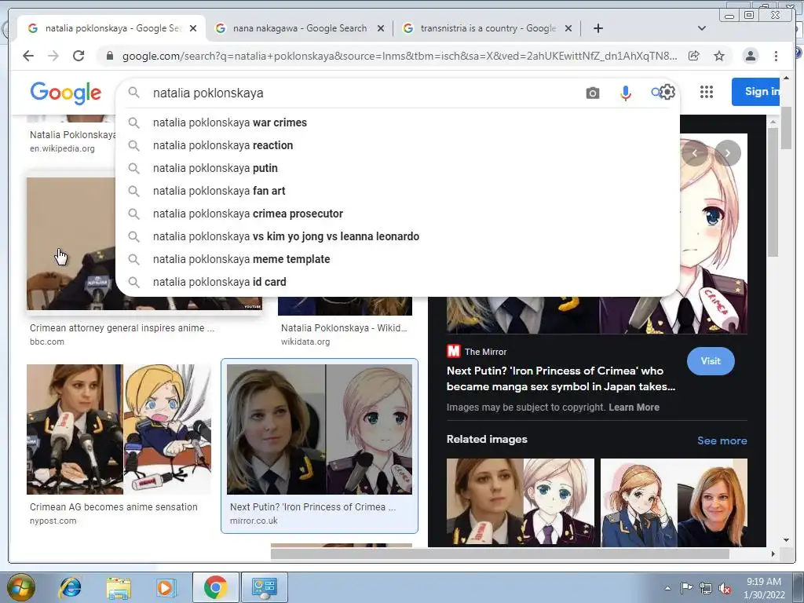Show previous image in the preview panel
The height and width of the screenshot is (603, 804).
695,153
